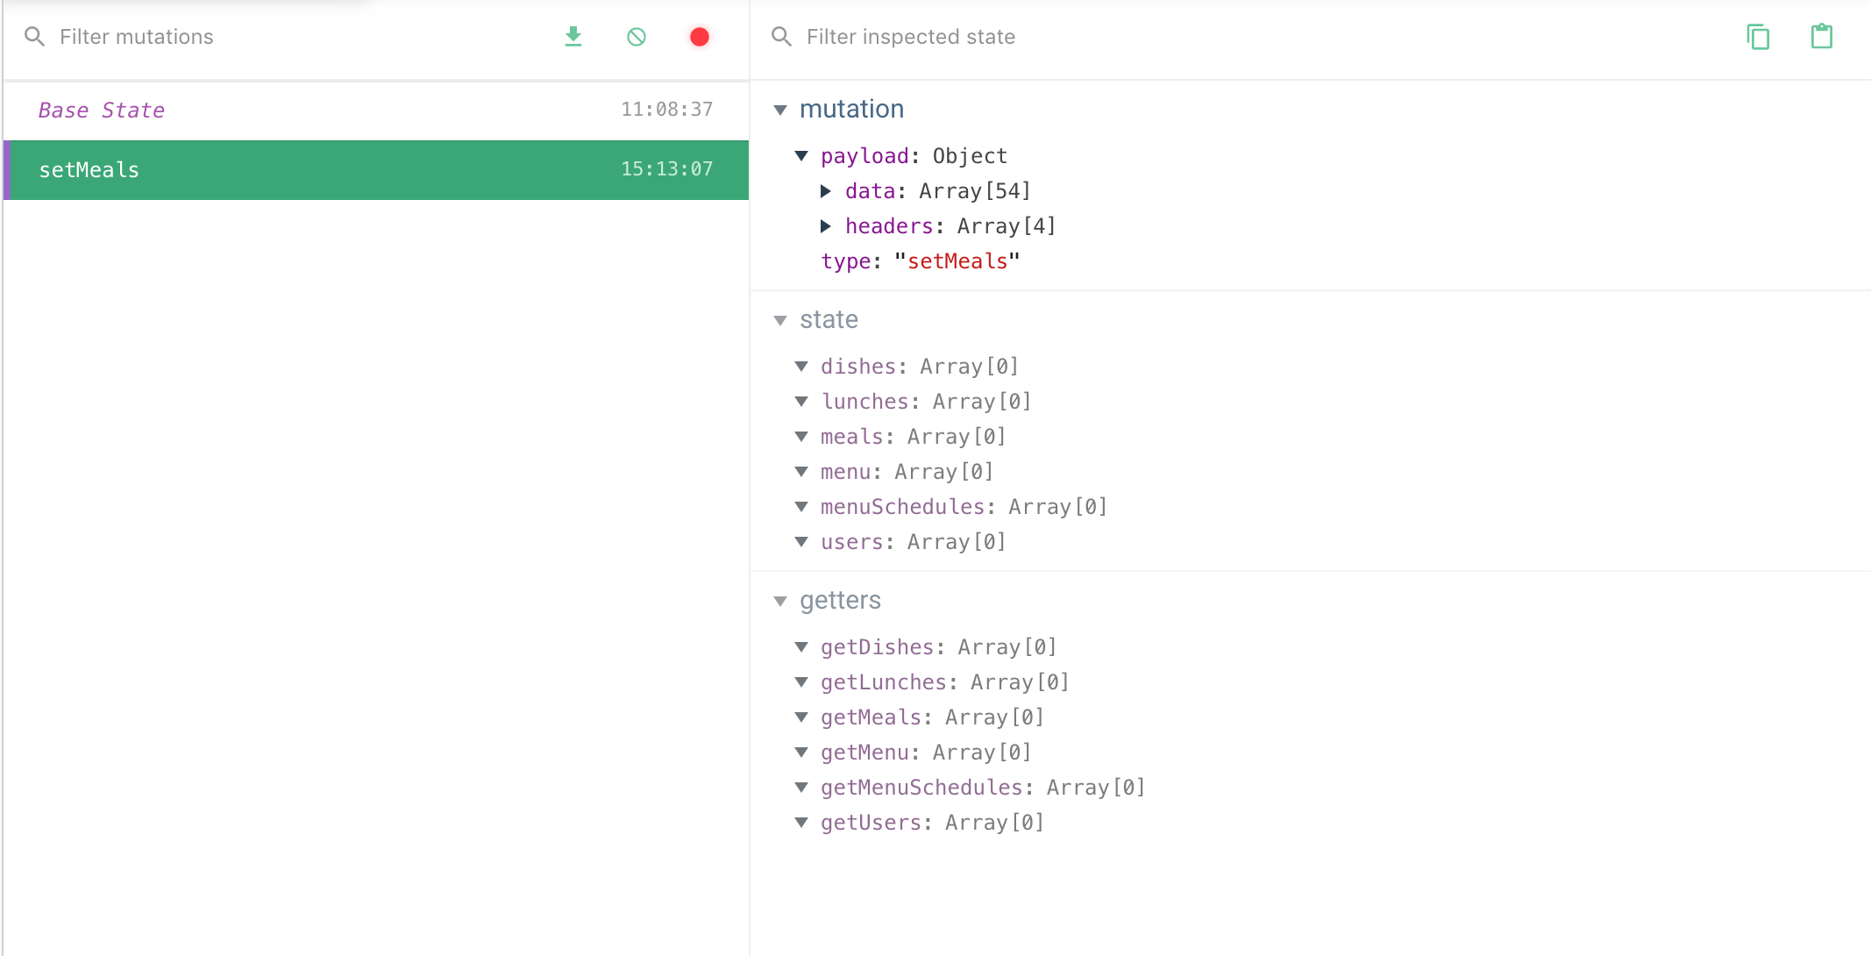This screenshot has width=1871, height=956.
Task: Collapse the payload Object node
Action: 801,156
